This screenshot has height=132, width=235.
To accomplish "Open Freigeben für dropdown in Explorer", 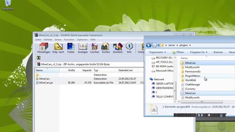I will pyautogui.click(x=199, y=52).
